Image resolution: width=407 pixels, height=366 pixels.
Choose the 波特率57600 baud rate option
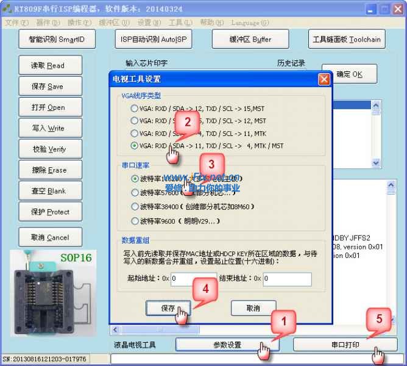[135, 192]
